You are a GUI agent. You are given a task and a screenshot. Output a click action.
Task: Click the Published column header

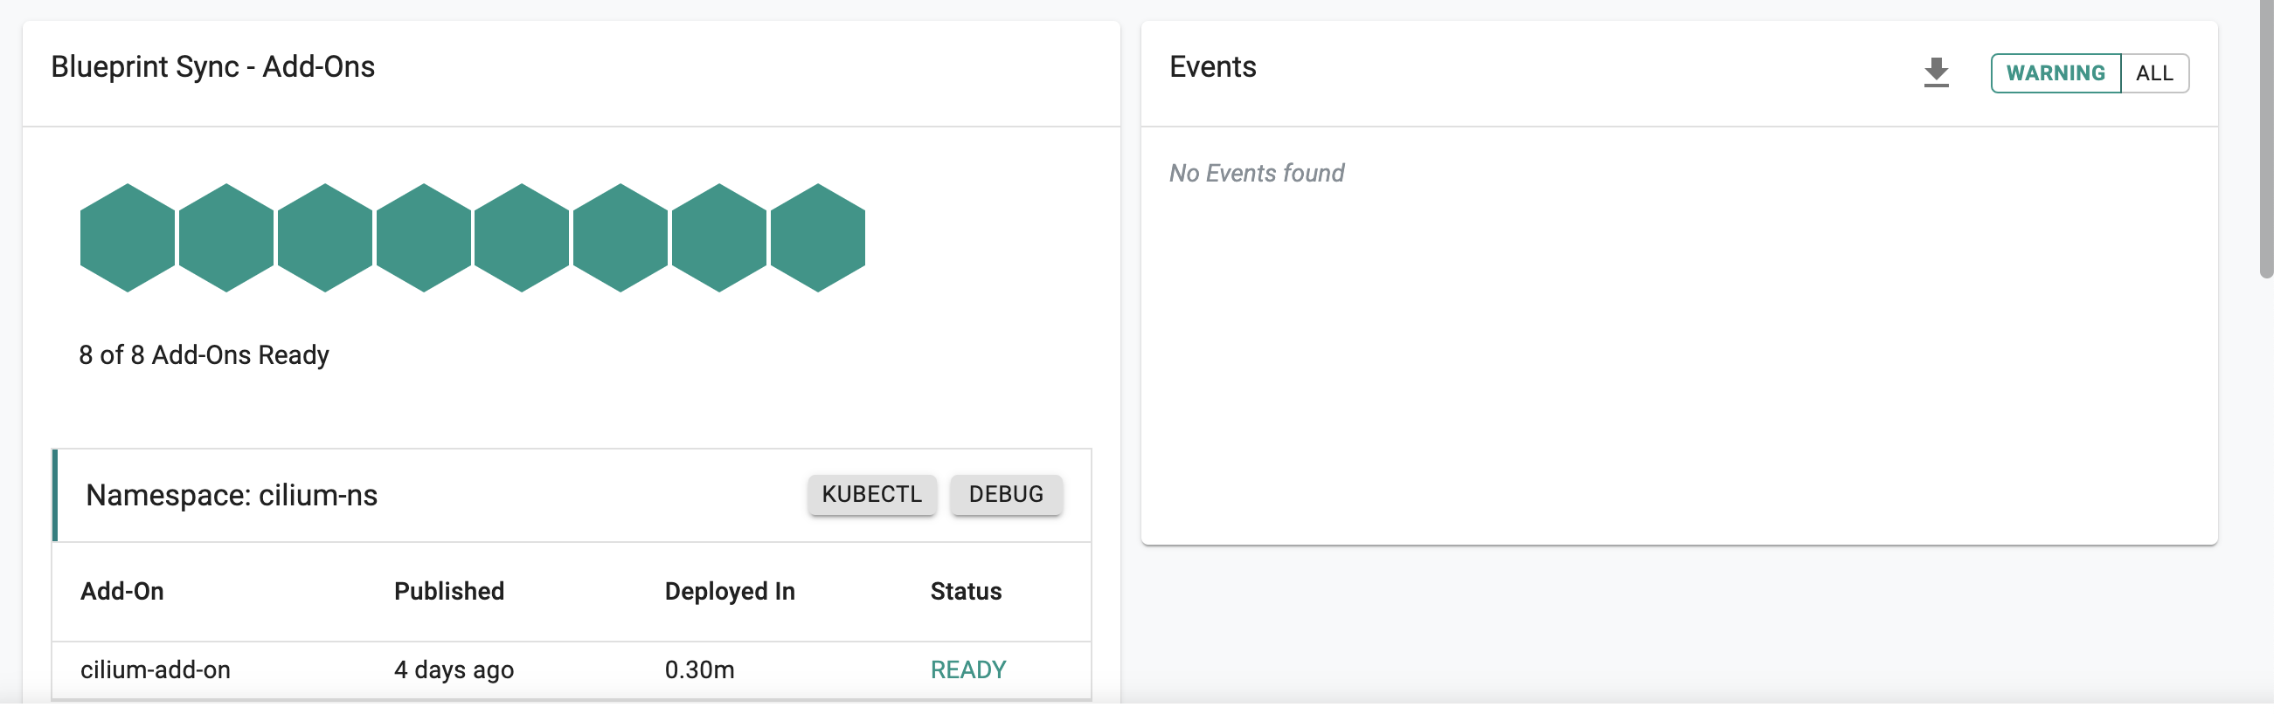click(x=448, y=592)
